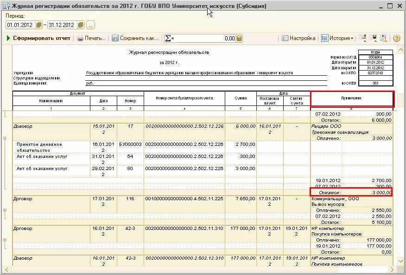This screenshot has width=406, height=275.
Task: Select Сумма column header
Action: [x=241, y=98]
